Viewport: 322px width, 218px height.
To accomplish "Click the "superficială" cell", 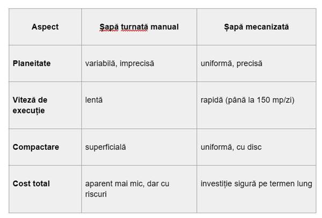I will click(x=106, y=147).
